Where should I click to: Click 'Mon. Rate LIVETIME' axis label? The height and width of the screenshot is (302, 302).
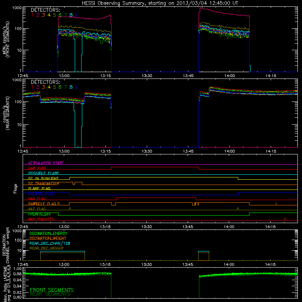(5, 284)
